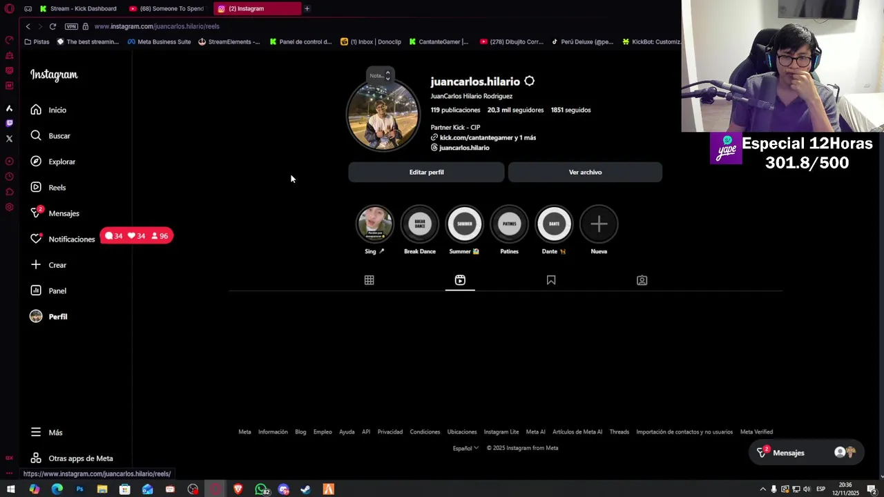
Task: Open X in Opera sidebar
Action: pyautogui.click(x=9, y=139)
